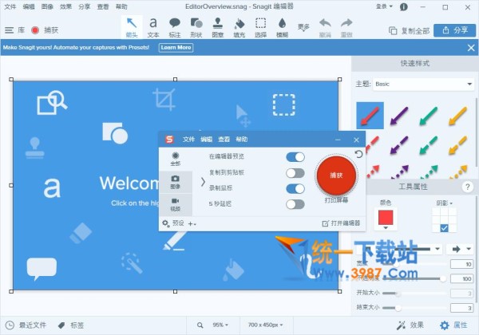This screenshot has width=479, height=335.
Task: Select the purple solid arrow quick style
Action: pyautogui.click(x=399, y=116)
